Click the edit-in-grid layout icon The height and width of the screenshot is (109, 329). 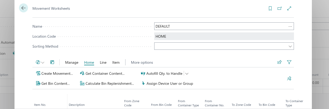point(52,62)
